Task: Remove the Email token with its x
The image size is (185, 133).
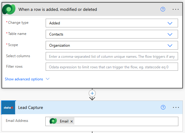Action: pyautogui.click(x=72, y=121)
